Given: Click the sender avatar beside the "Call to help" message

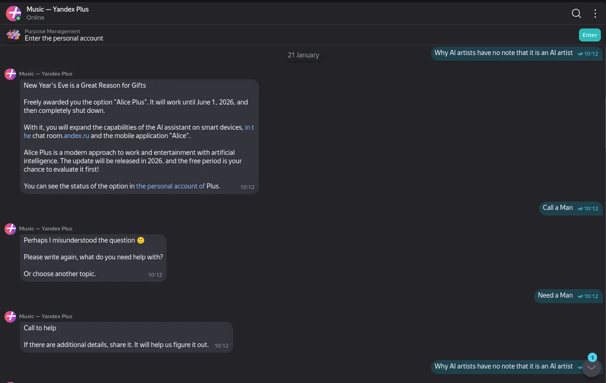Looking at the screenshot, I should [10, 316].
